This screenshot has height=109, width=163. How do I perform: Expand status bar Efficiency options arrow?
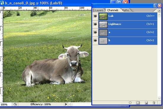click(x=66, y=104)
